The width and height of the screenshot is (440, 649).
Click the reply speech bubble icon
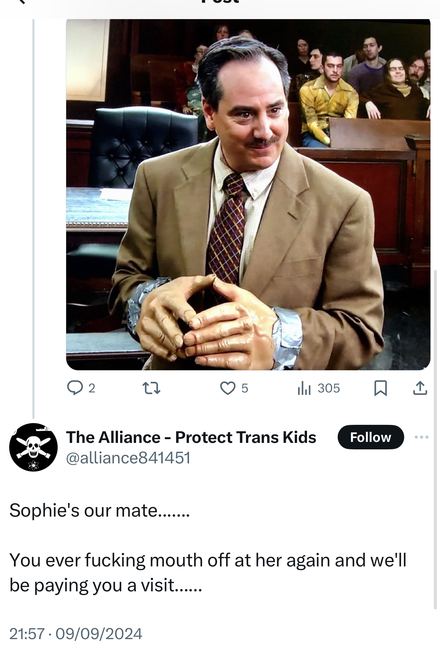pyautogui.click(x=74, y=388)
